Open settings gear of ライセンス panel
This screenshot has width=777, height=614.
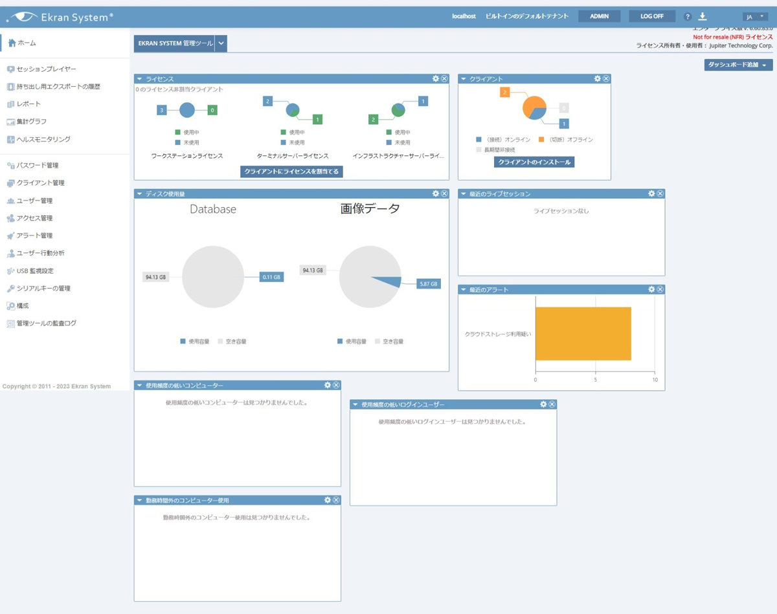(435, 79)
